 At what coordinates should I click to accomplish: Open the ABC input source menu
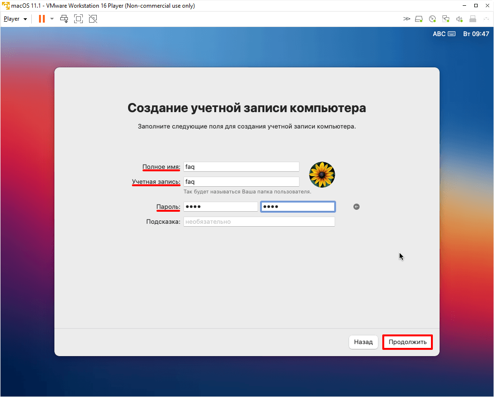pos(444,34)
